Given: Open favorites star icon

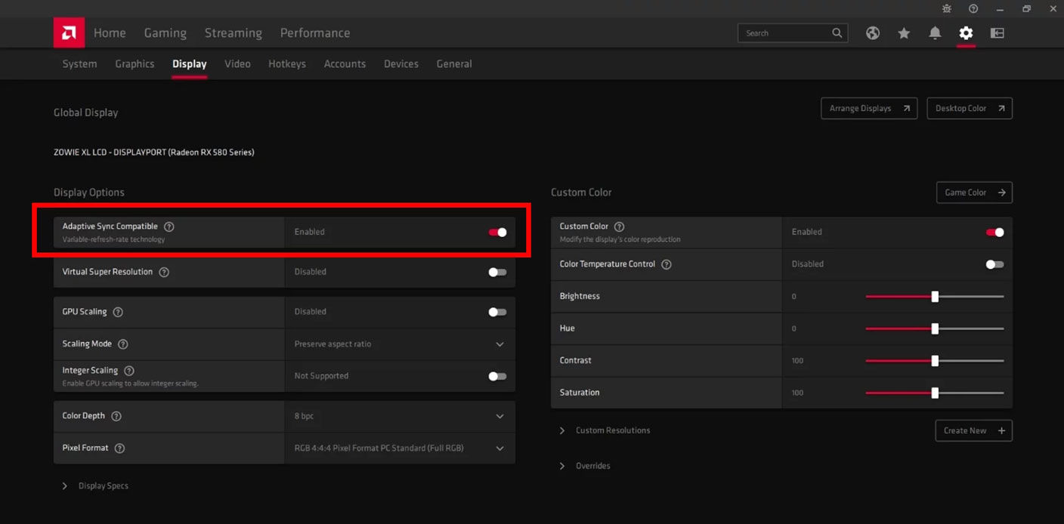Looking at the screenshot, I should tap(904, 33).
